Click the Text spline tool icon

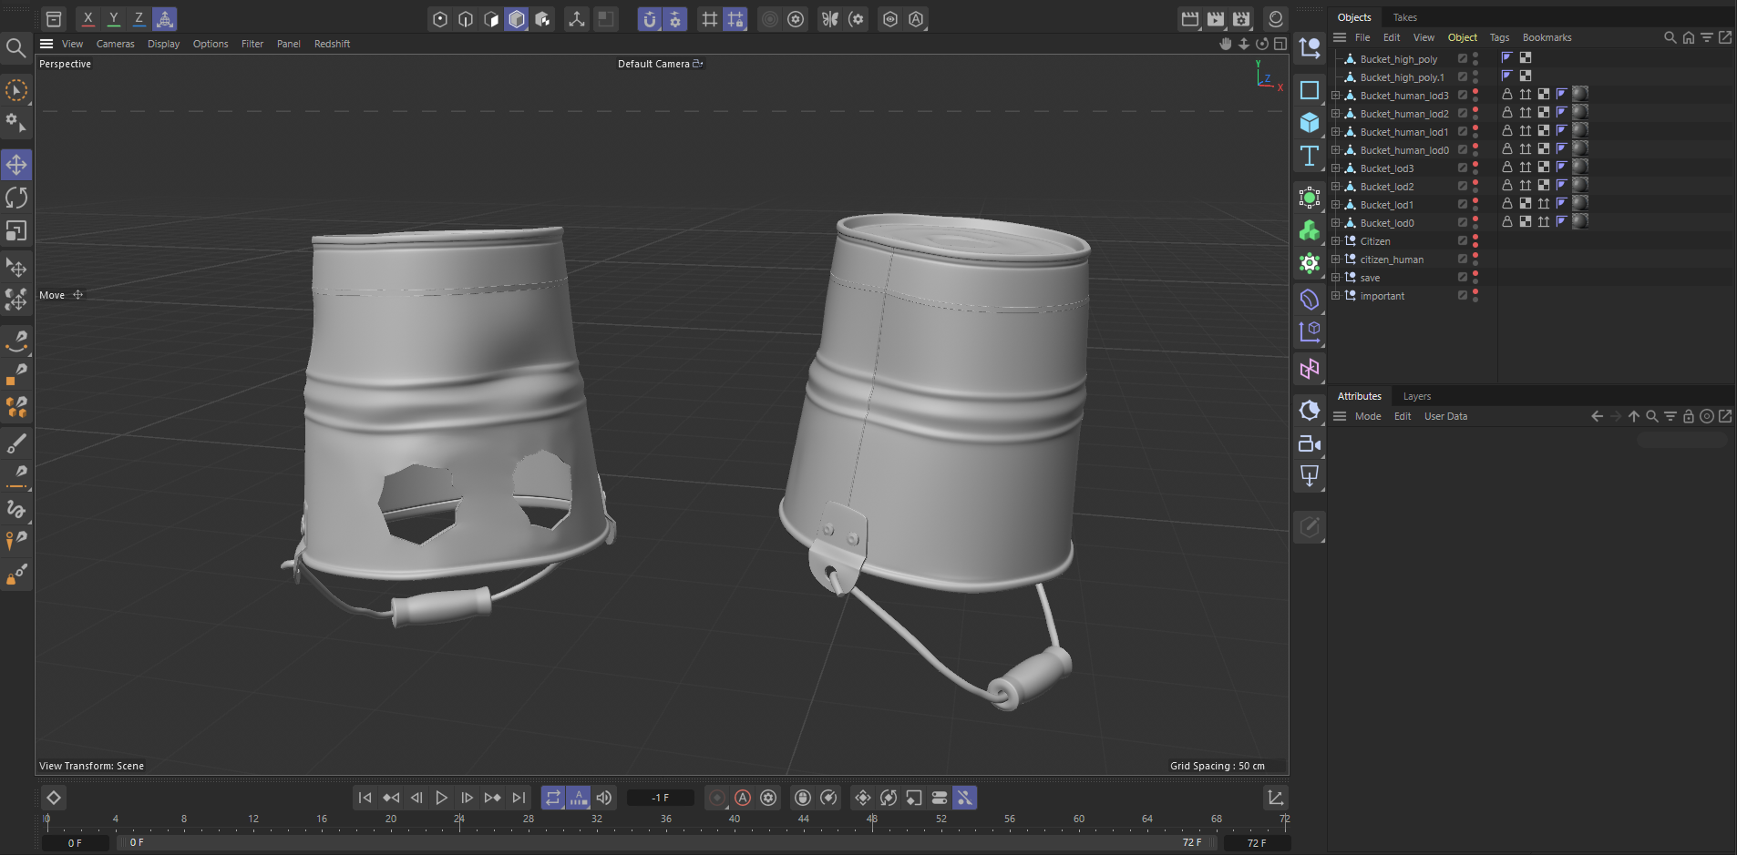point(1310,156)
